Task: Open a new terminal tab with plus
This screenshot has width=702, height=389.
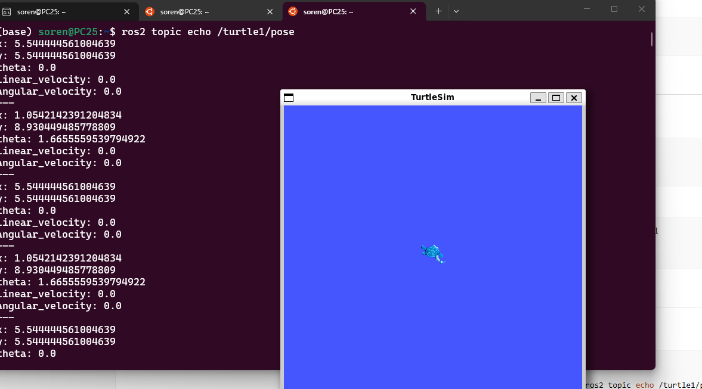Action: (x=439, y=12)
